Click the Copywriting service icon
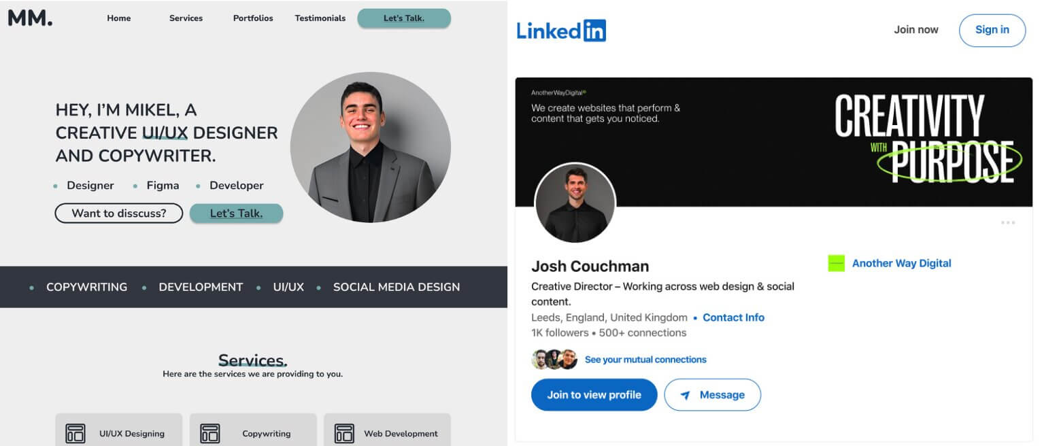 209,433
